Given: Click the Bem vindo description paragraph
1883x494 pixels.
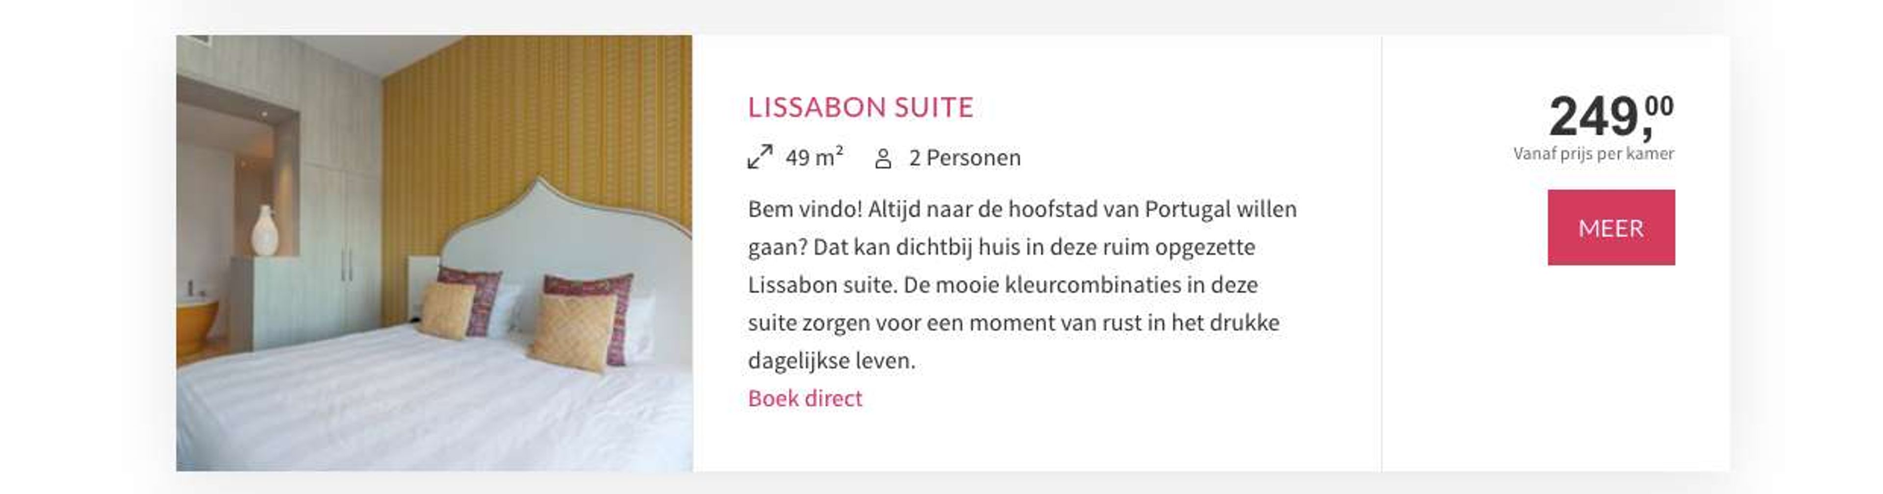Looking at the screenshot, I should 1022,284.
